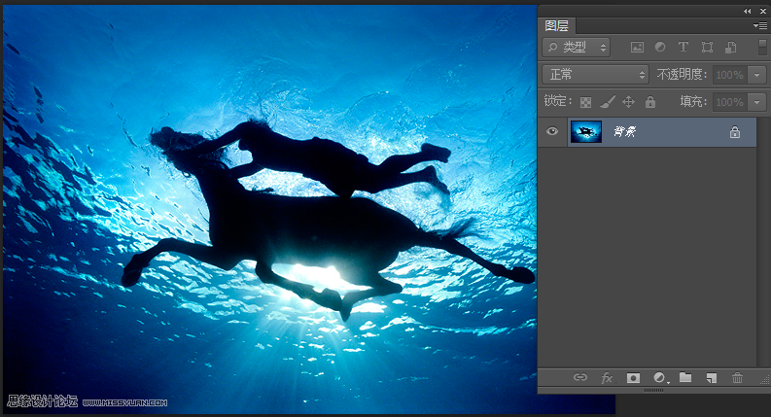Toggle lock all padlock next to 锁定
This screenshot has width=771, height=417.
[650, 102]
